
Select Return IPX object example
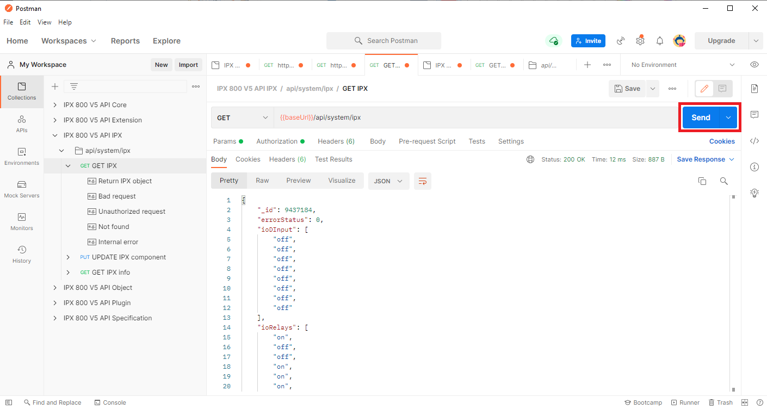pos(125,181)
